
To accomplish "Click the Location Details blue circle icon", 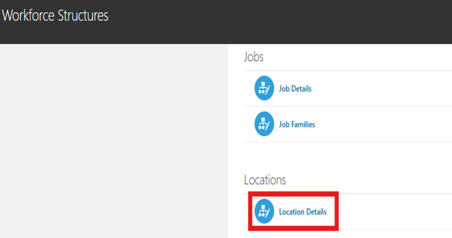I will tap(264, 211).
